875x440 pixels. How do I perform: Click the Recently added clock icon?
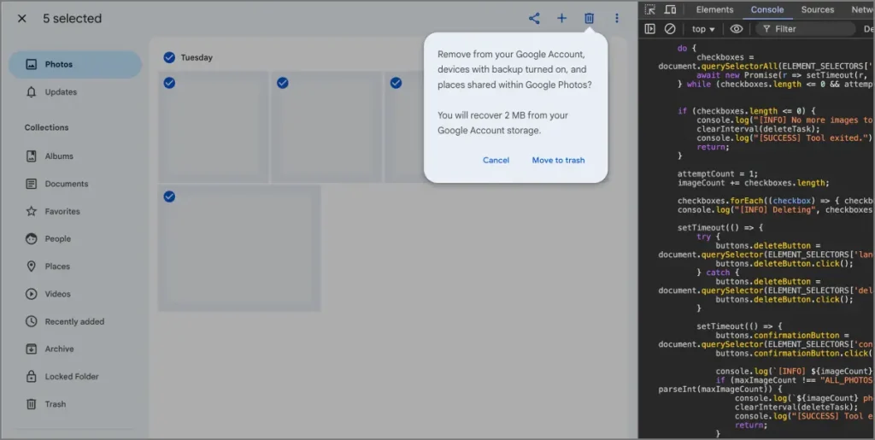coord(32,321)
